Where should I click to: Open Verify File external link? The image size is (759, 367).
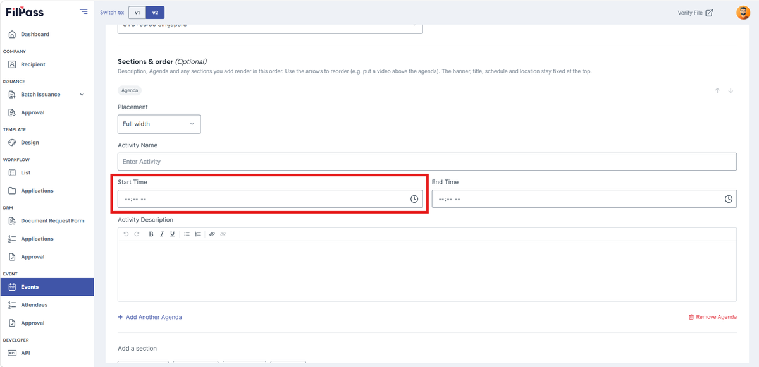(x=695, y=13)
